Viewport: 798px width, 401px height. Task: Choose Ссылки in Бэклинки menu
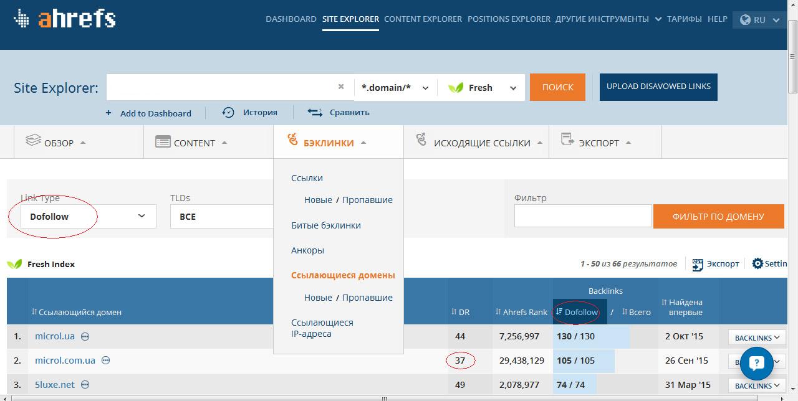tap(307, 177)
